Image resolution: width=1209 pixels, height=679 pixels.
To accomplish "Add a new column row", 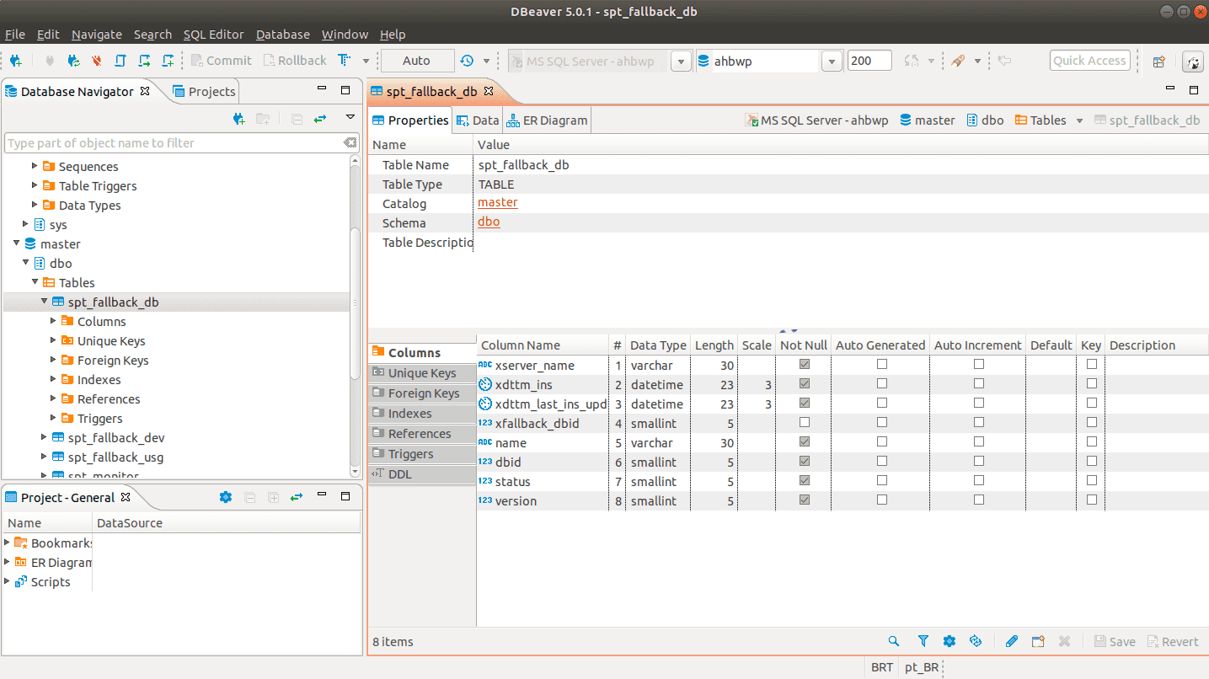I will (1038, 641).
